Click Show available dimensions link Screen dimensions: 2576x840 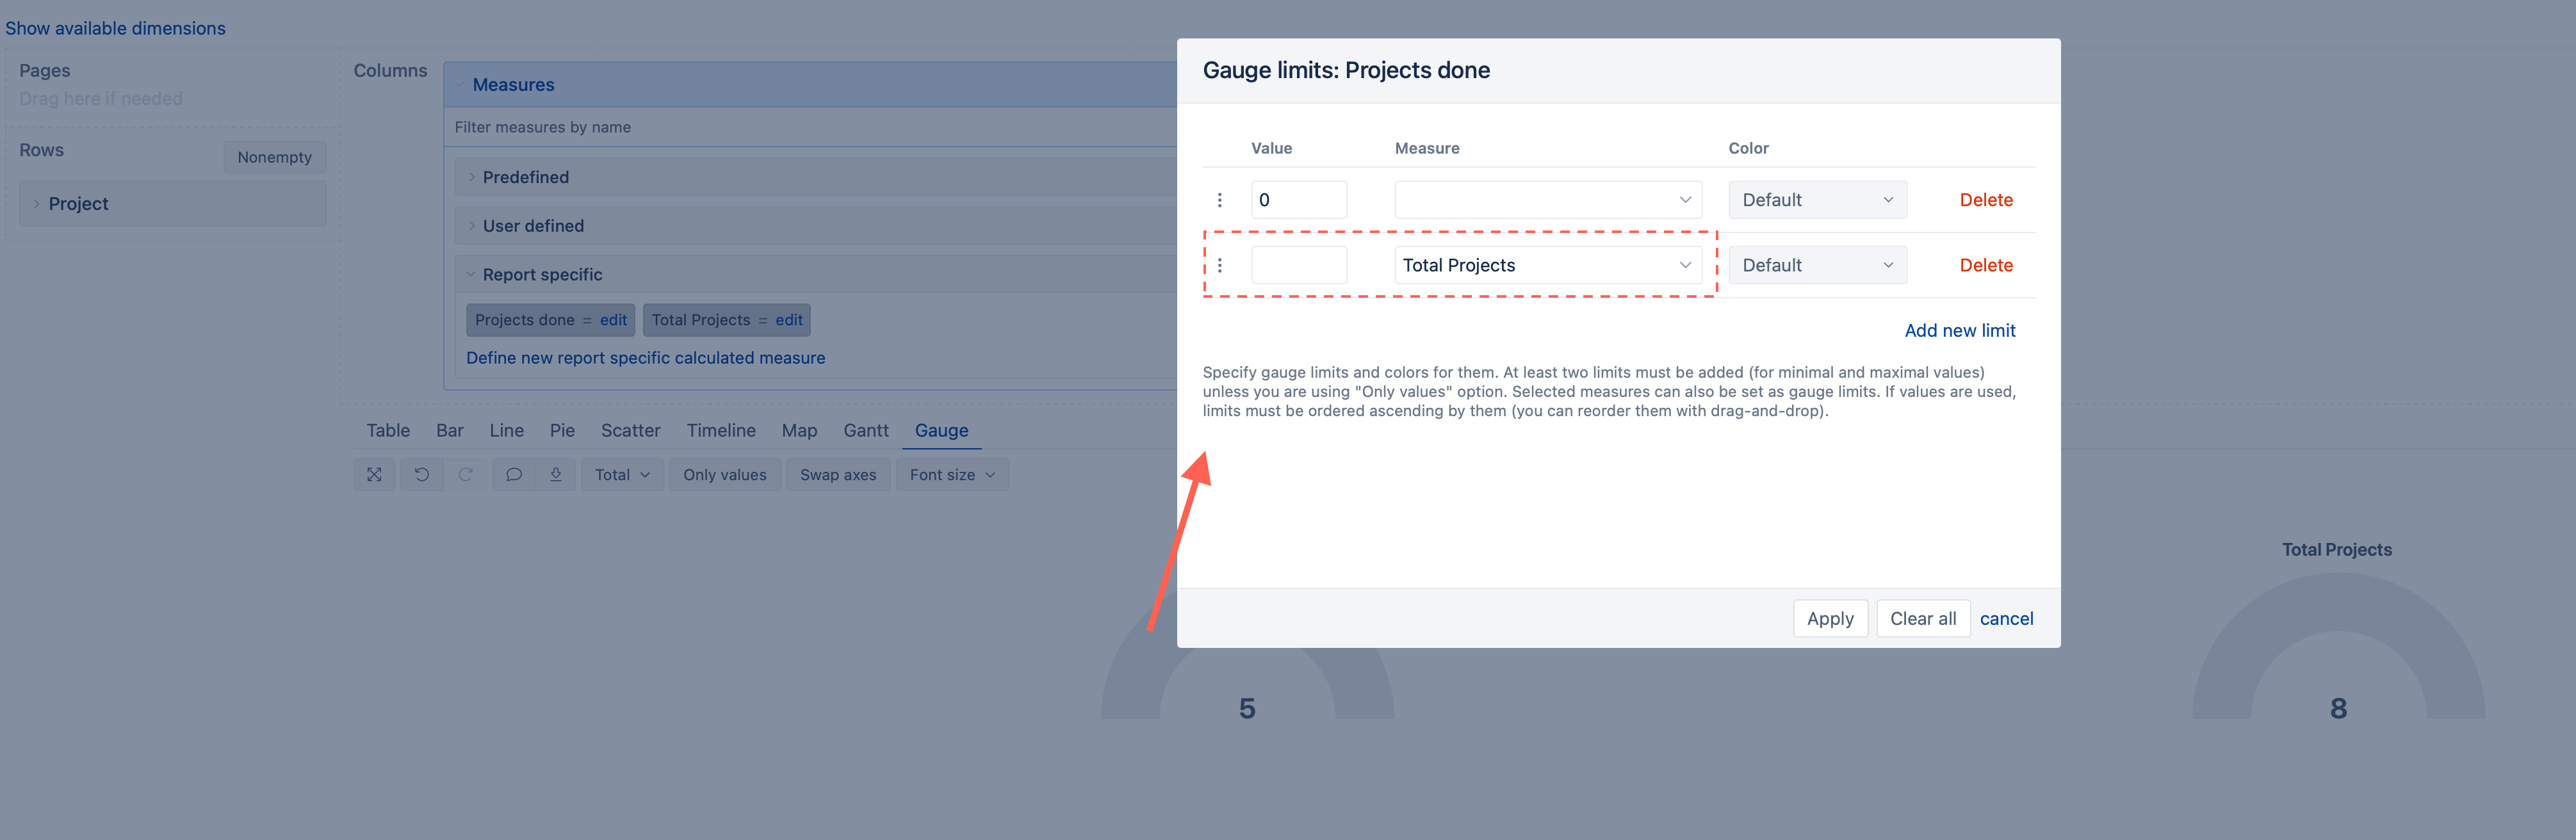coord(115,28)
